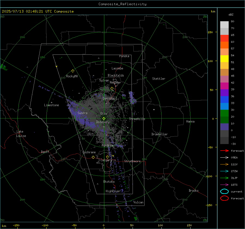
Task: Click the Didsbury label
Action: point(103,122)
